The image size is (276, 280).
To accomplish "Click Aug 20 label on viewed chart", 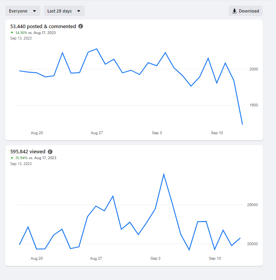I will (x=37, y=258).
